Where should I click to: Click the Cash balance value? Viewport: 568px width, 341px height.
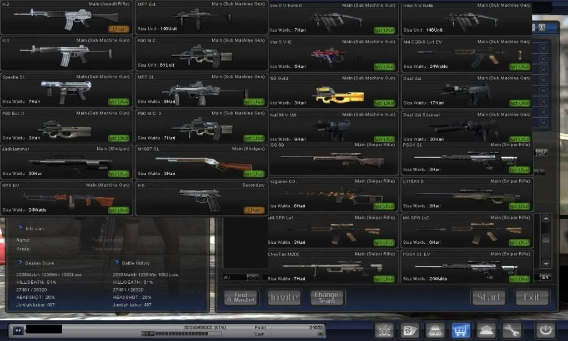point(320,334)
